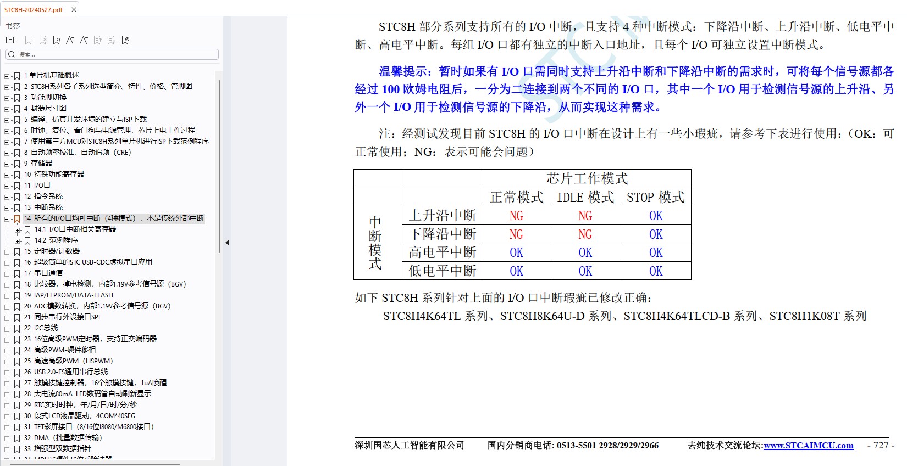Expand the '15 定时器/计数器' node
Screen dimensions: 907x466
(7, 251)
